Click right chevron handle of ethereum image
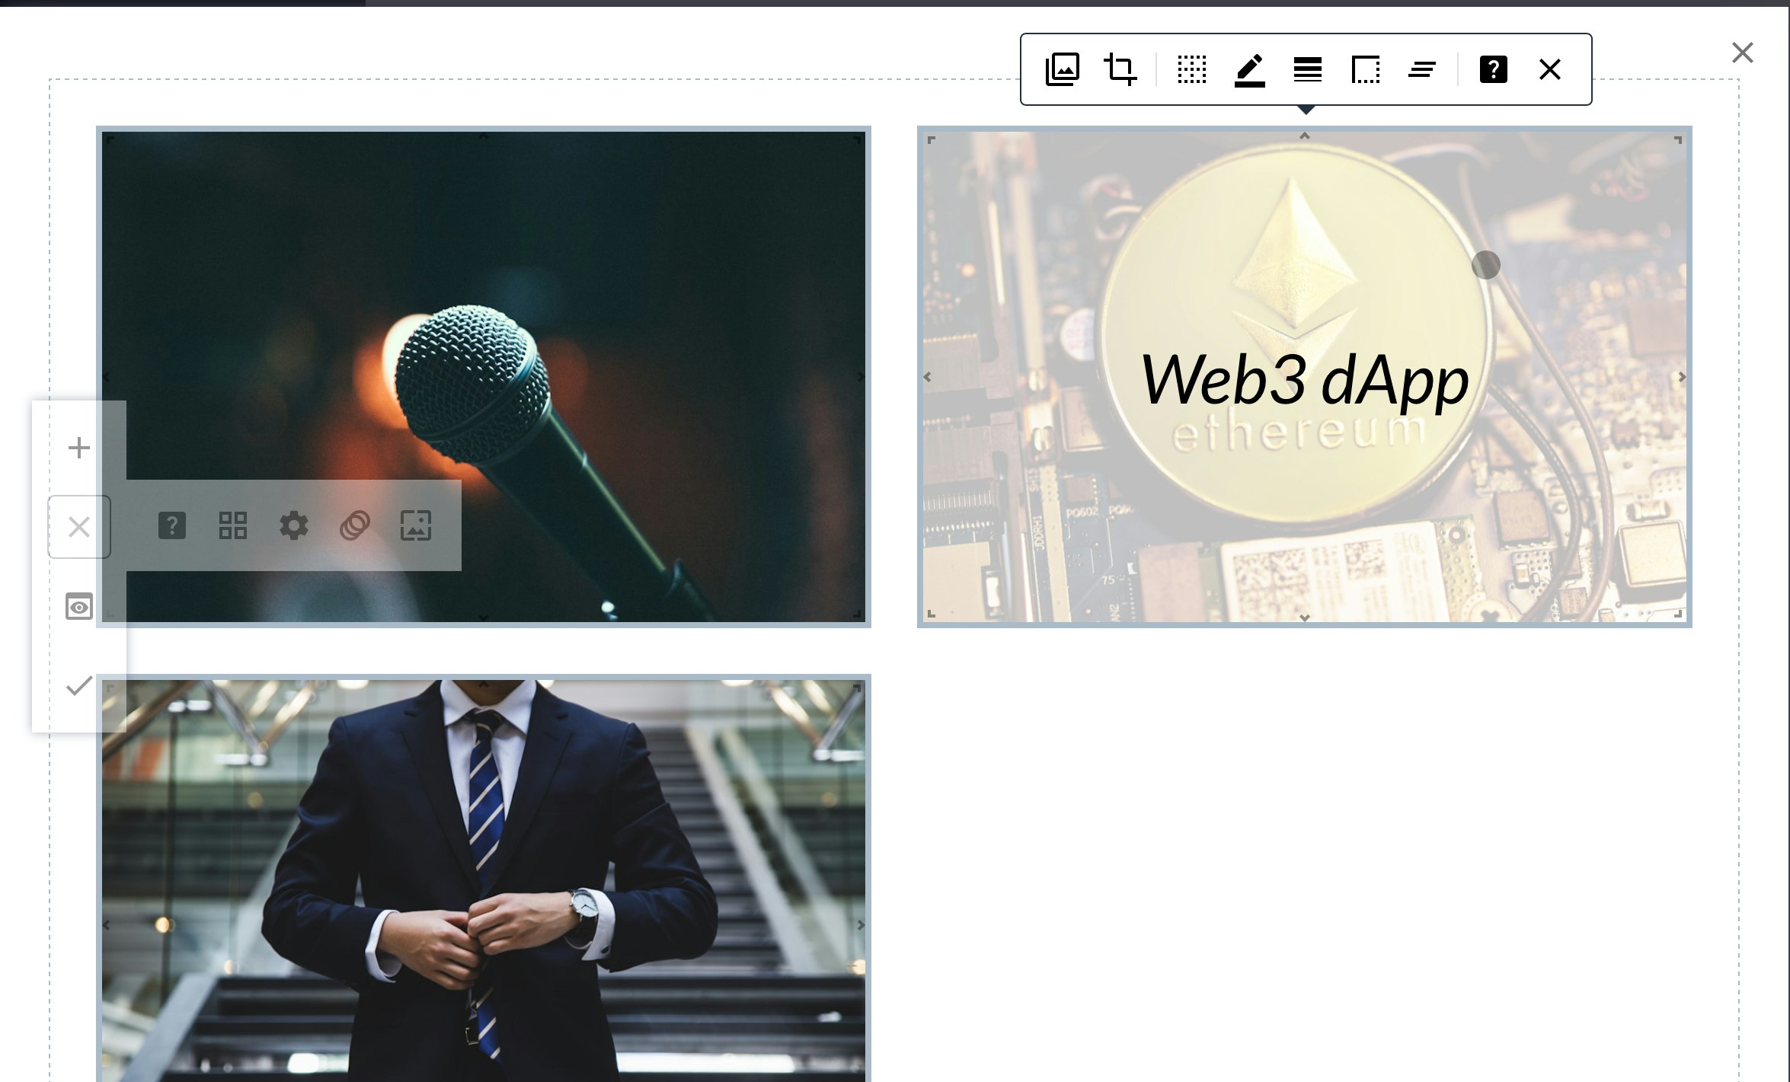1790x1082 pixels. pos(1682,377)
